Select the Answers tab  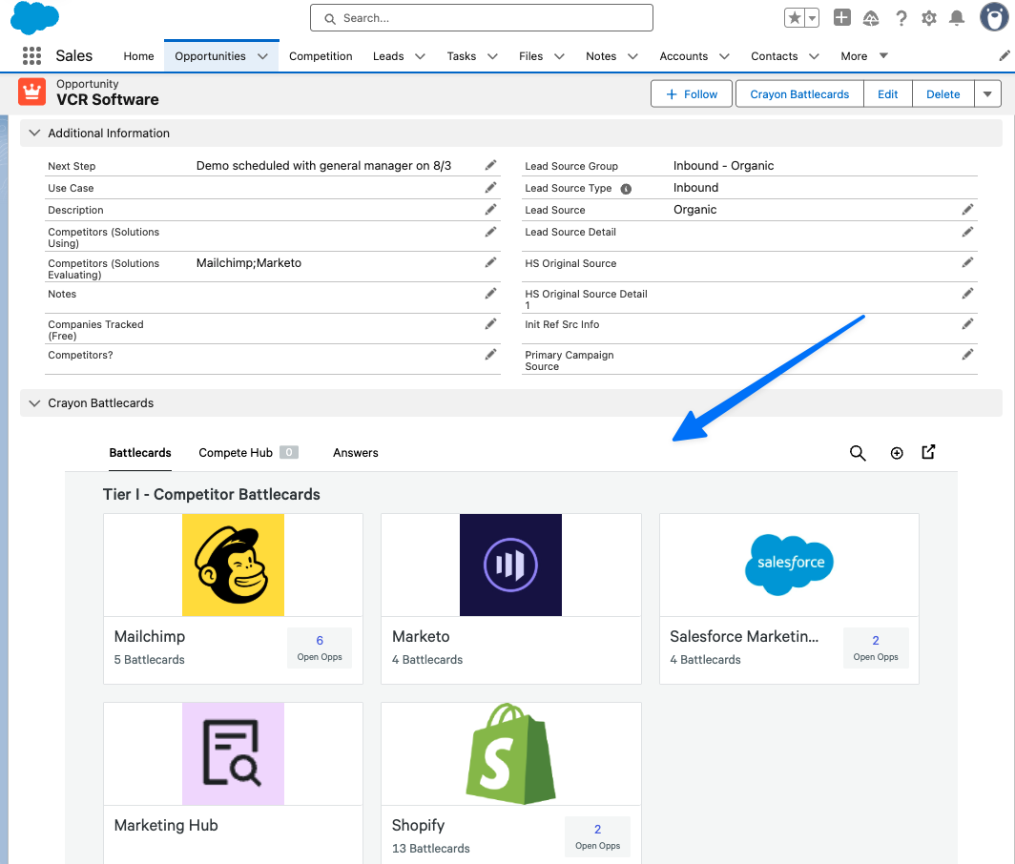[x=356, y=453]
